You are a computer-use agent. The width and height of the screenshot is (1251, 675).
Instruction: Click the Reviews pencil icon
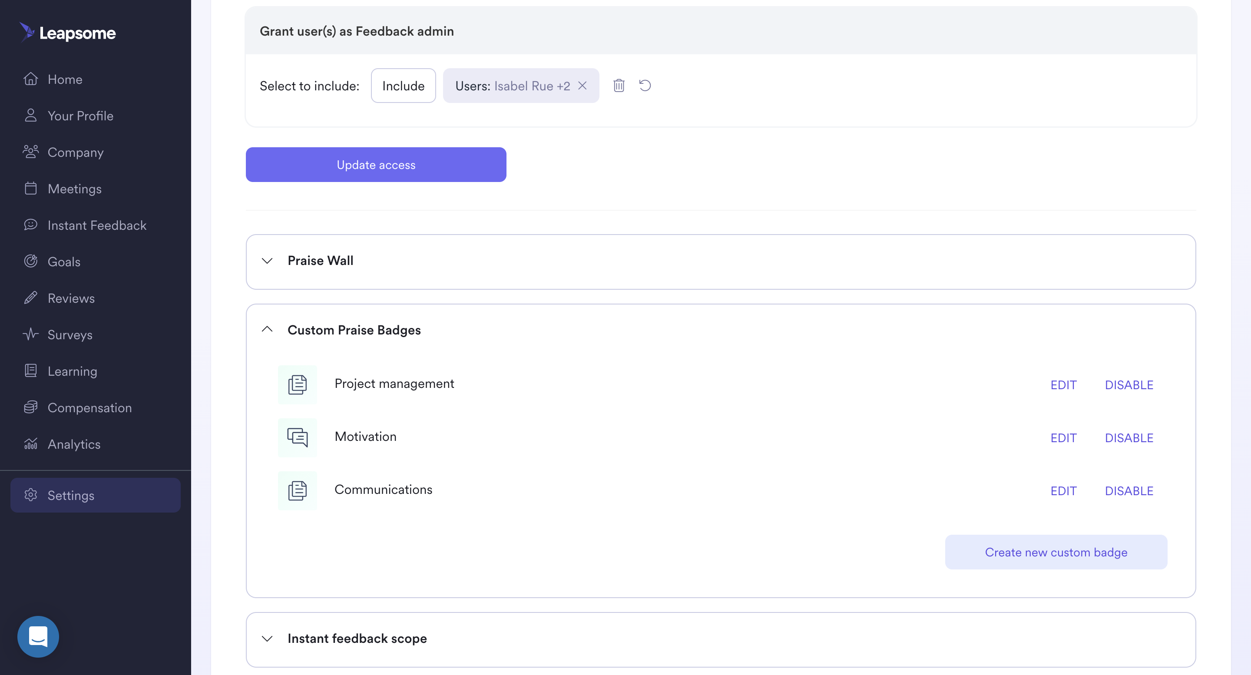[30, 297]
